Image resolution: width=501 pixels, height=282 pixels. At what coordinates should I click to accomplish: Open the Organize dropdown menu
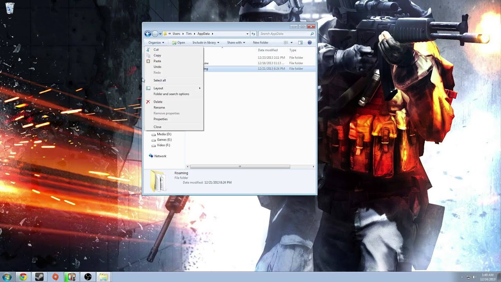156,42
